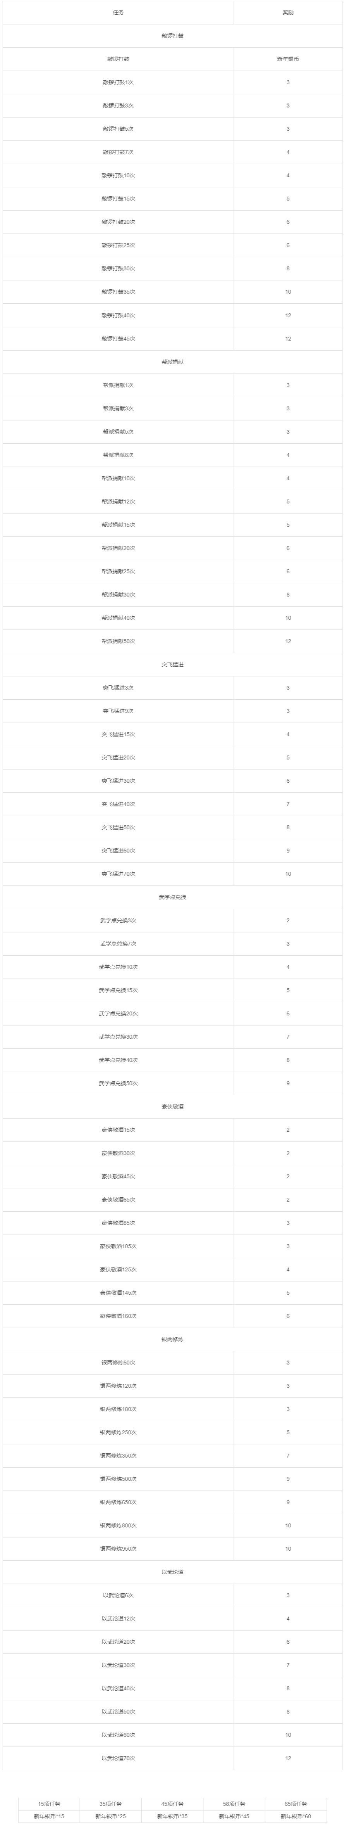Click the 武学点兑换 section heading
The image size is (344, 1833).
[x=172, y=897]
